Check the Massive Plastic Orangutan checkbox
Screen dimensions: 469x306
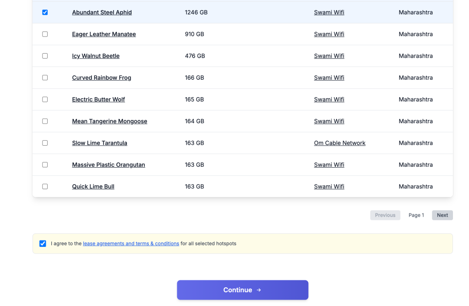point(45,165)
